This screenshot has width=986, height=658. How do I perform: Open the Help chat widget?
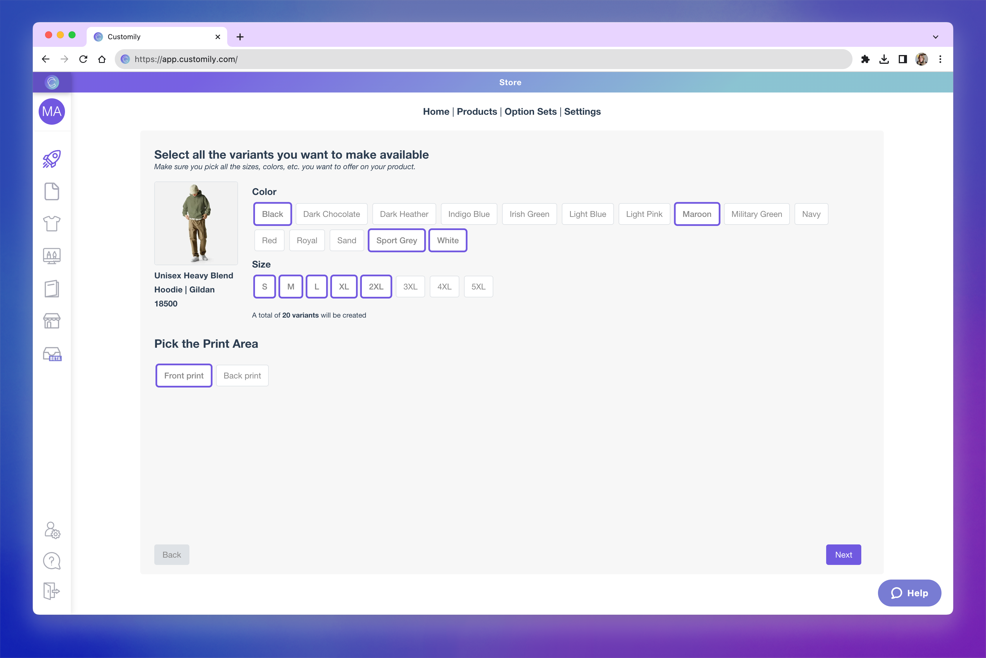coord(910,593)
